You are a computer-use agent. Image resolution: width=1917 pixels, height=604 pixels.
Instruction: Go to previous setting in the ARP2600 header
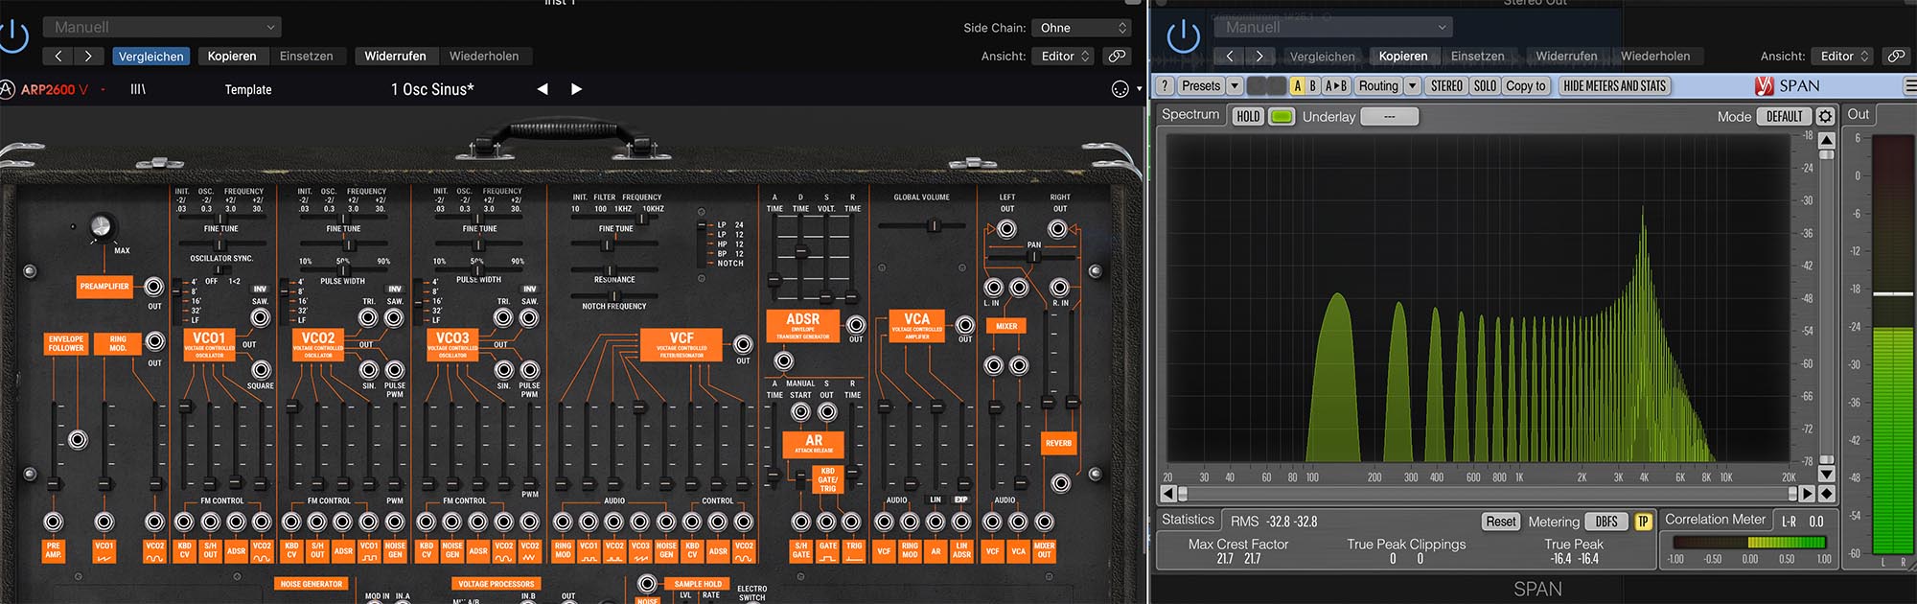[58, 57]
